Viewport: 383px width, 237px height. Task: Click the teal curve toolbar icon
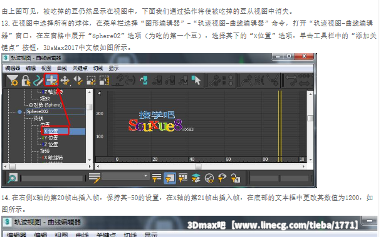click(144, 81)
